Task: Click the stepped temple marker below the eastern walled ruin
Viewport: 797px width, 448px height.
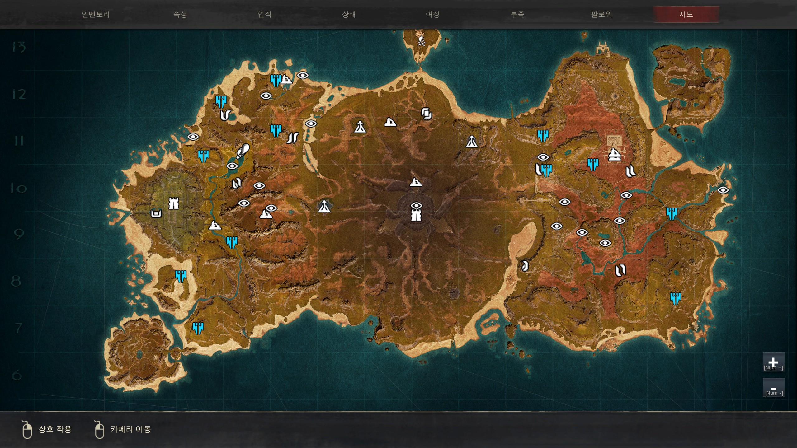Action: point(614,154)
